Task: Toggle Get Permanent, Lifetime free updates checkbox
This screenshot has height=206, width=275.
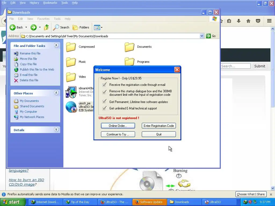Action: (104, 102)
